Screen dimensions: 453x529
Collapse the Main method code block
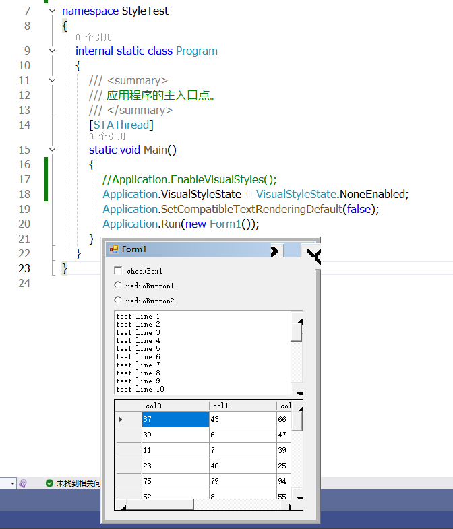pyautogui.click(x=53, y=150)
